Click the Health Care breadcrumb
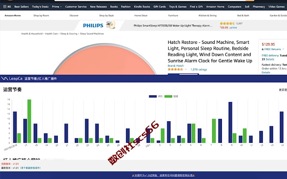This screenshot has width=287, height=179. pyautogui.click(x=52, y=34)
